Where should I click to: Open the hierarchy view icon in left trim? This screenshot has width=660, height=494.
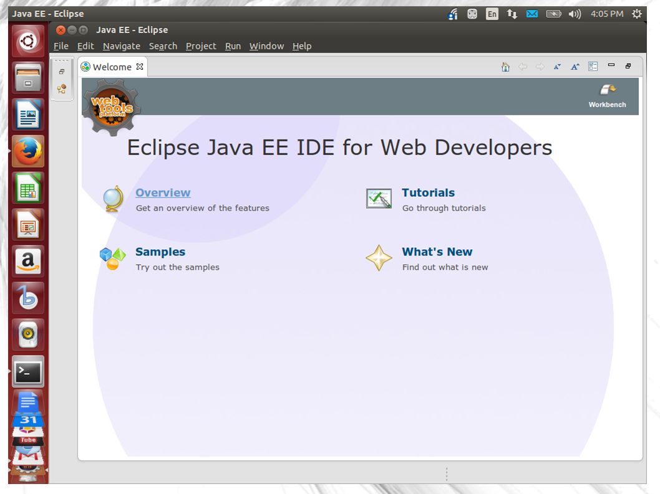[62, 88]
